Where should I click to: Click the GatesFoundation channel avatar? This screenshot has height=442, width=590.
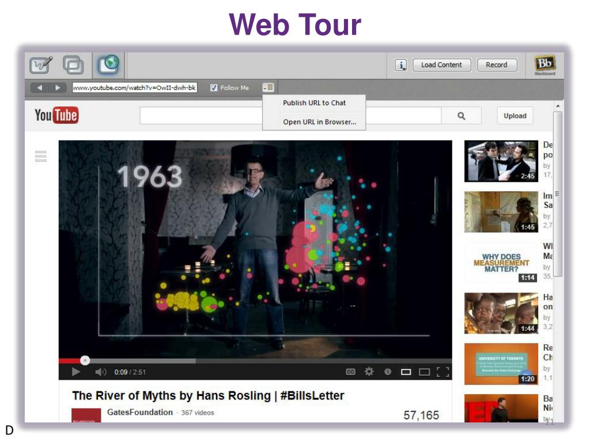(x=86, y=416)
